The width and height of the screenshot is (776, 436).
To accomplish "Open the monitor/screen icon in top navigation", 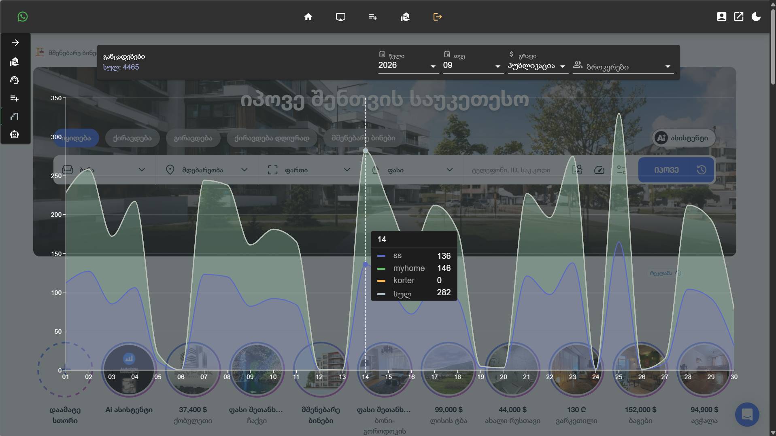I will point(340,17).
